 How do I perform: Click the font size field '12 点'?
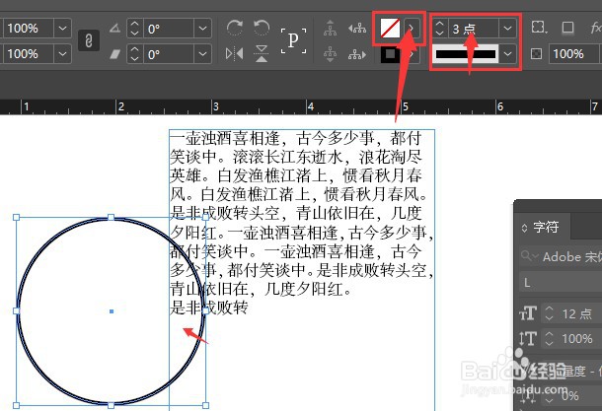pyautogui.click(x=579, y=313)
